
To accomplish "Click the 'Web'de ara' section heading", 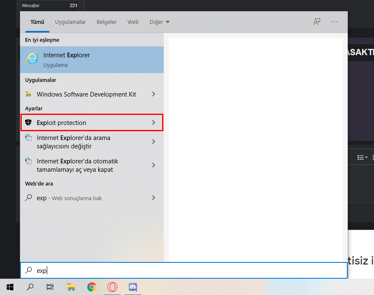I will (39, 183).
